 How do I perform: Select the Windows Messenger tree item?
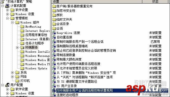click(37, 56)
